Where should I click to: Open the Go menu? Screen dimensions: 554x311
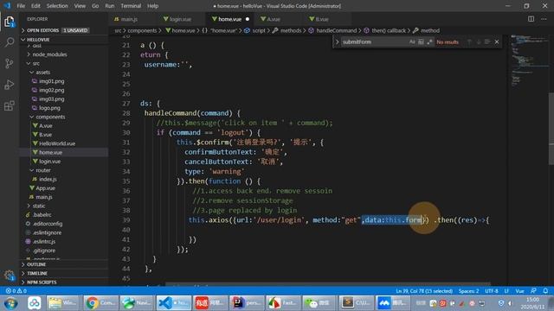coord(95,6)
